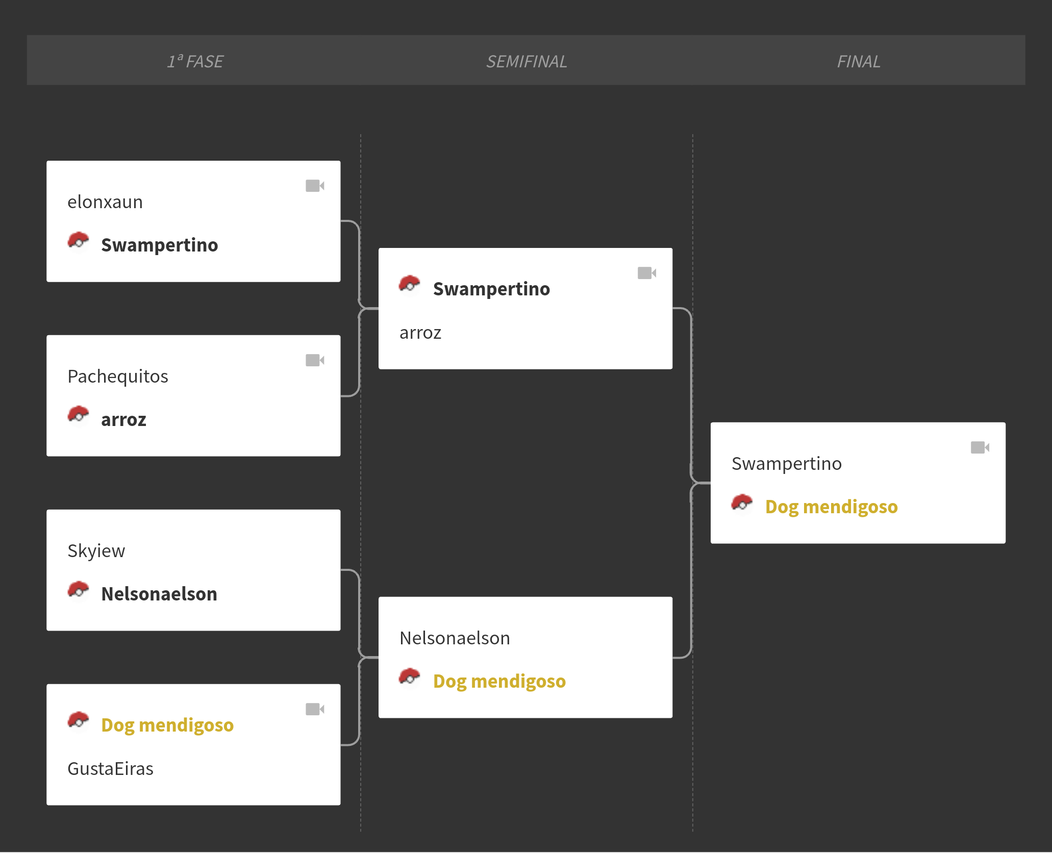The height and width of the screenshot is (853, 1052).
Task: Select the FINAL column header
Action: (x=859, y=61)
